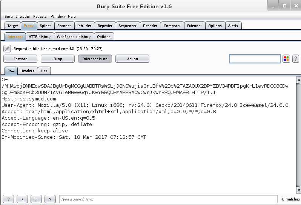Switch to the Extender tab
The width and height of the screenshot is (301, 205).
click(195, 26)
